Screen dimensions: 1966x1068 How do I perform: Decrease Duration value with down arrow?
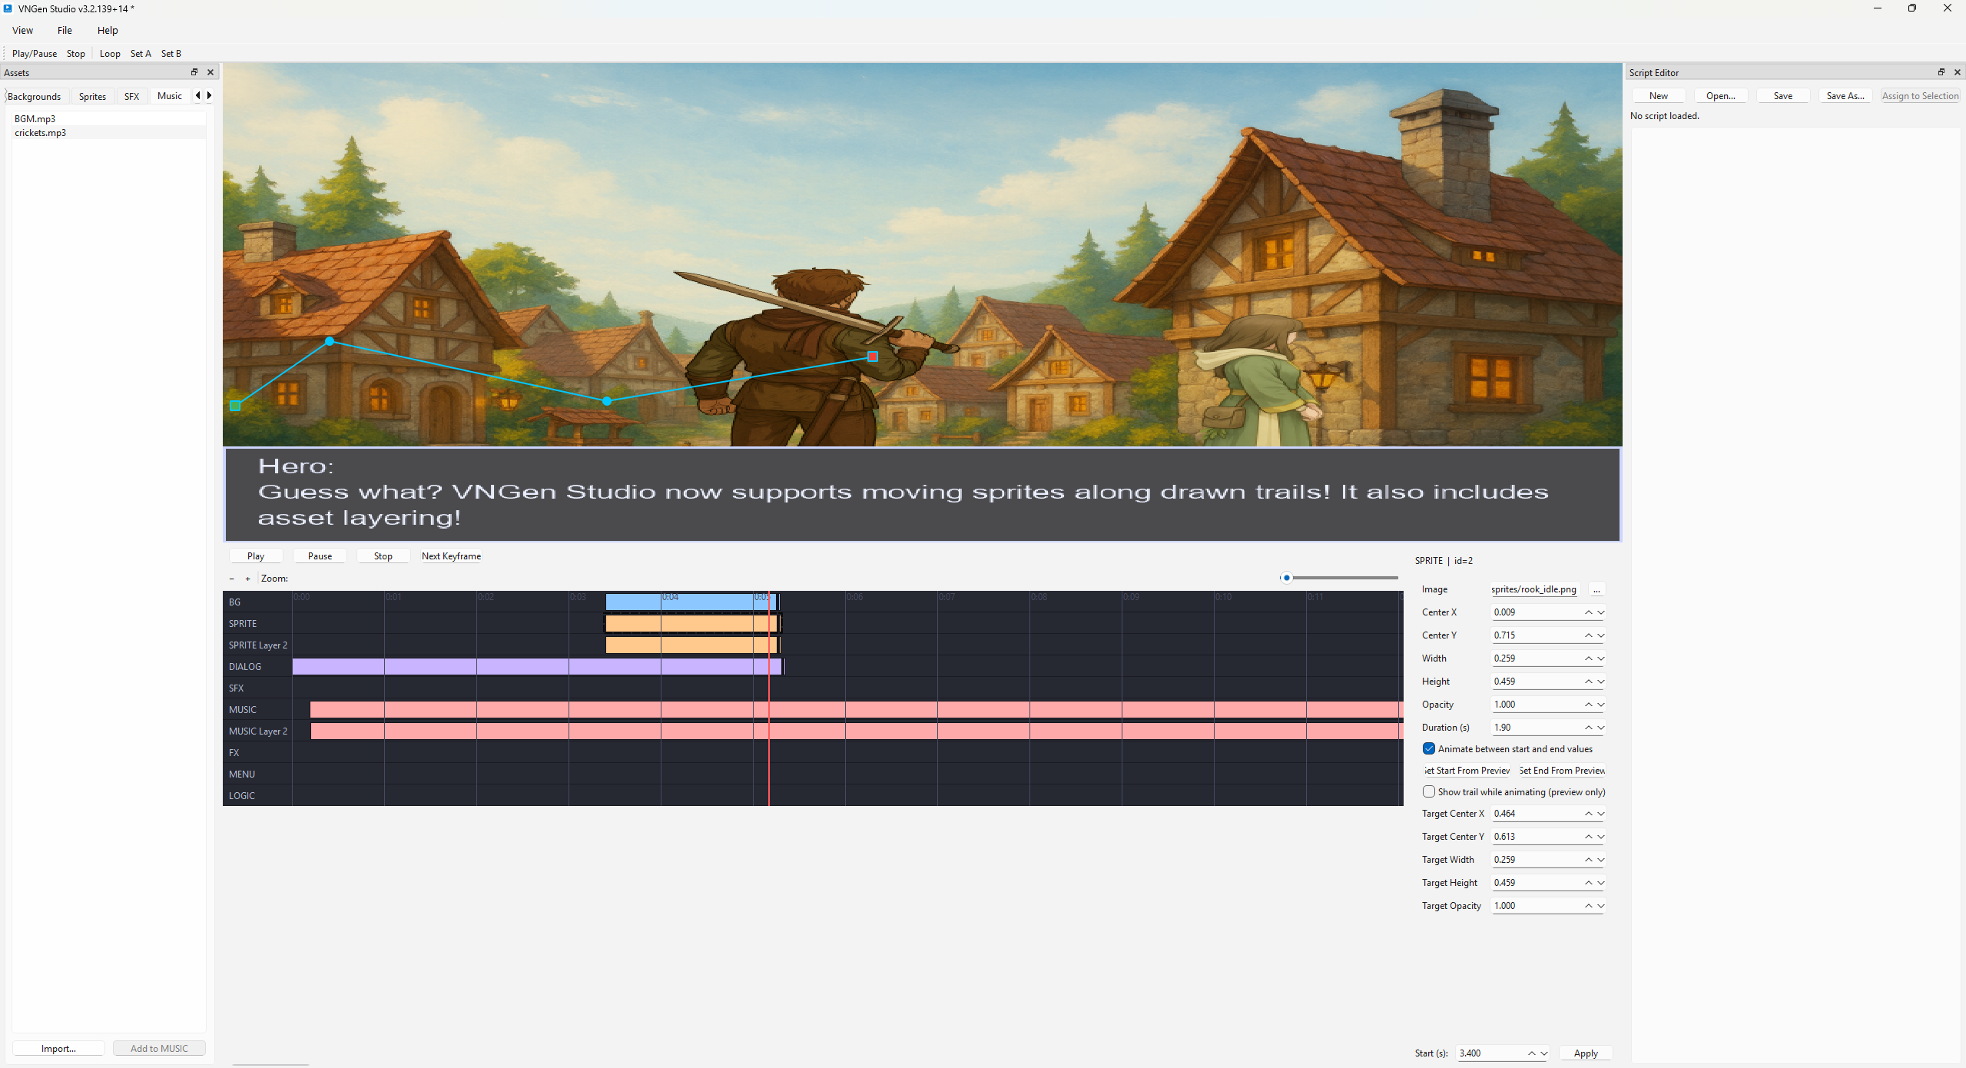point(1601,728)
